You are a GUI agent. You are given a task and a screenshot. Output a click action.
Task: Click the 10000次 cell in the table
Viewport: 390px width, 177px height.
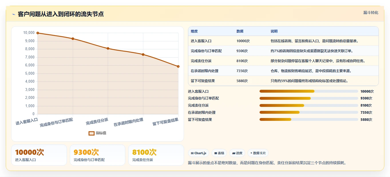243,41
